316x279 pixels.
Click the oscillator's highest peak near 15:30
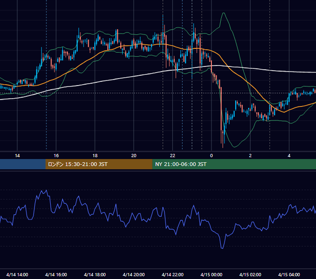46,190
